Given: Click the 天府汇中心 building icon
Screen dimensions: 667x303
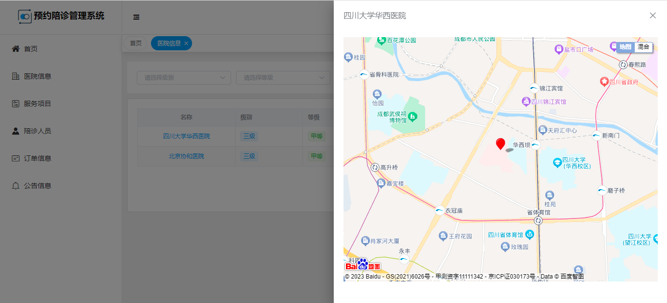Looking at the screenshot, I should click(542, 130).
